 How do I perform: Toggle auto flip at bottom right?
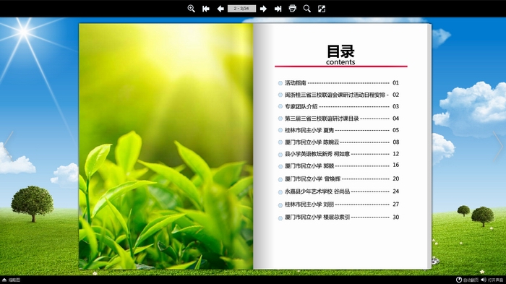coord(467,280)
